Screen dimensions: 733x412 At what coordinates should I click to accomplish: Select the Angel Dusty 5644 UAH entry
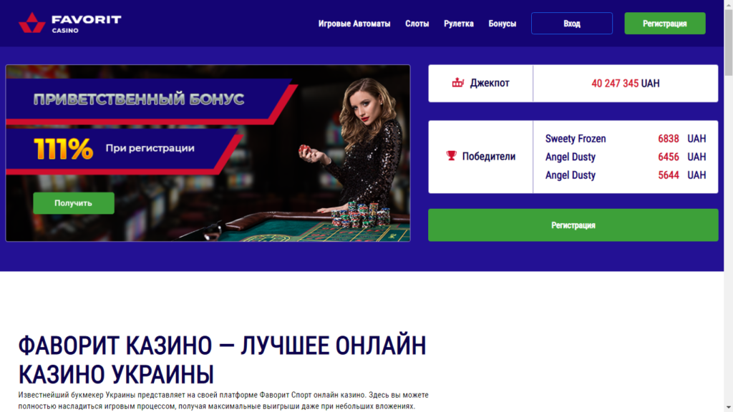click(625, 175)
